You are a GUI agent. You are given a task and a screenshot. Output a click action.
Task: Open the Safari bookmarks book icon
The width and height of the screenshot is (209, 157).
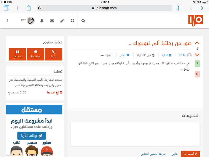[x=178, y=8]
